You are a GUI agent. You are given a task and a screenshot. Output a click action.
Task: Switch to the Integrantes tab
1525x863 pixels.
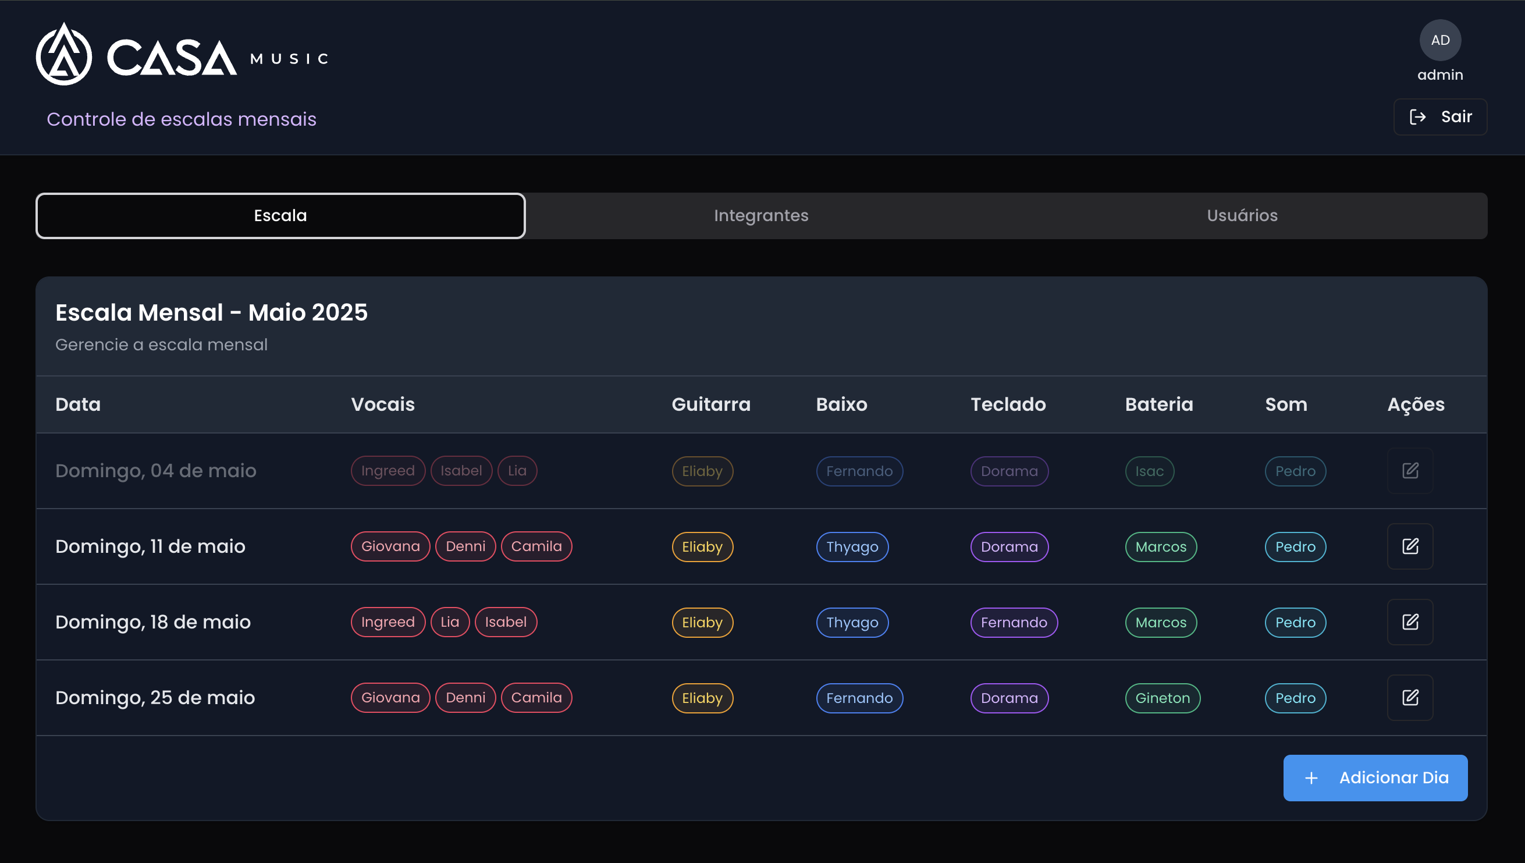(760, 216)
